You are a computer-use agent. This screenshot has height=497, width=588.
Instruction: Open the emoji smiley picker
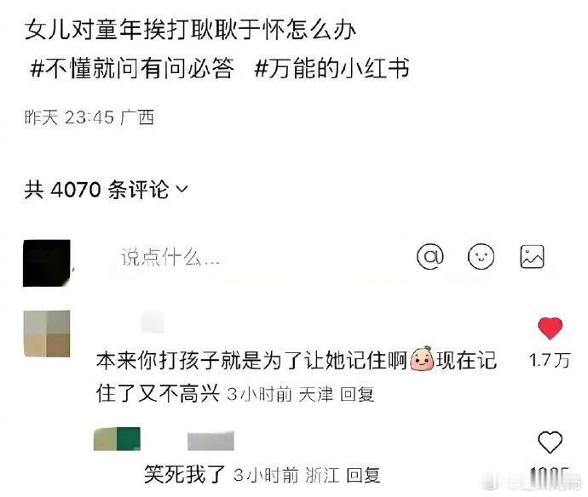[x=481, y=256]
